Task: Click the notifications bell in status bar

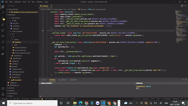Action: point(185,99)
